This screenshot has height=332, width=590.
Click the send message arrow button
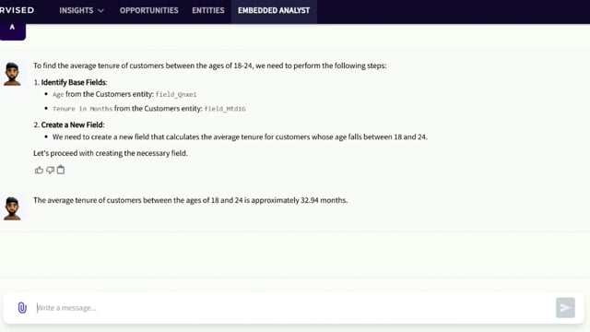pyautogui.click(x=565, y=307)
